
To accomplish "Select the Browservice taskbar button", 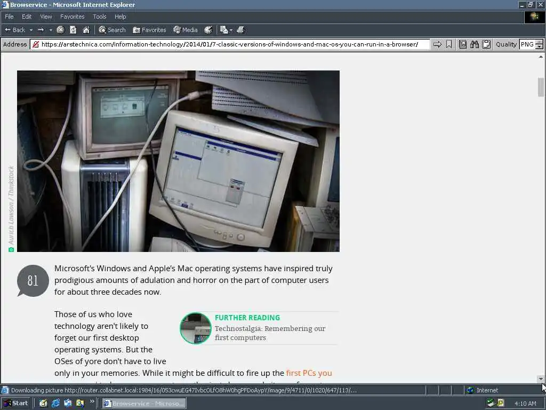I will point(144,404).
